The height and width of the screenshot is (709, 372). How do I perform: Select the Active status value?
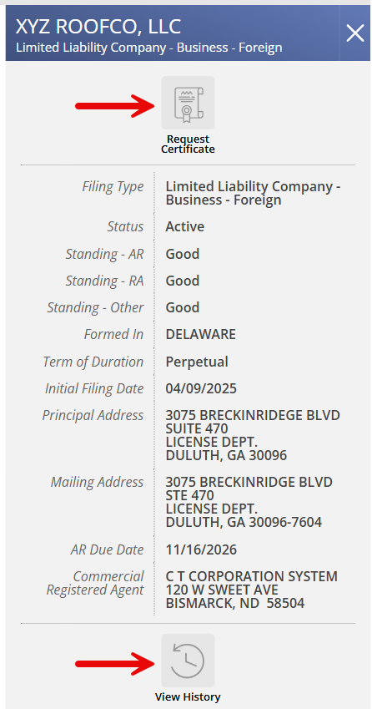pyautogui.click(x=185, y=226)
